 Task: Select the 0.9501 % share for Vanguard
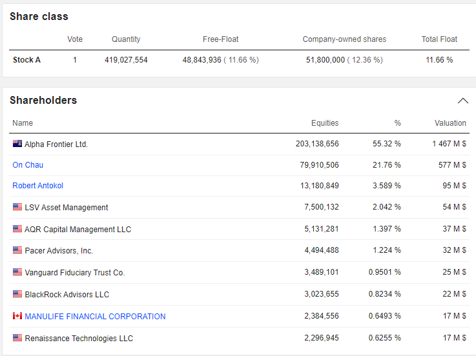click(x=385, y=272)
